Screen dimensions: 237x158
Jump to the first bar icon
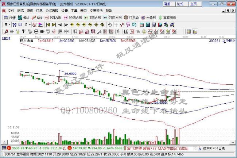point(48,25)
